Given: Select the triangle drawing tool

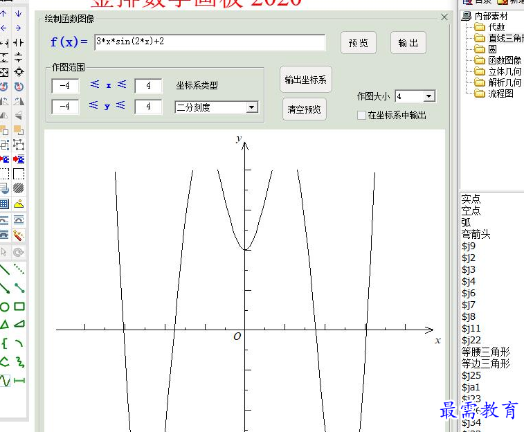Looking at the screenshot, I should (x=4, y=324).
